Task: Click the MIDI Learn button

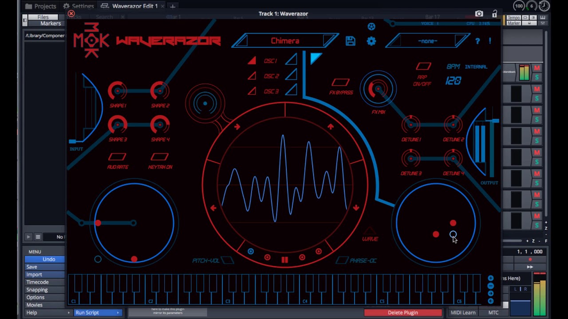Action: (463, 312)
